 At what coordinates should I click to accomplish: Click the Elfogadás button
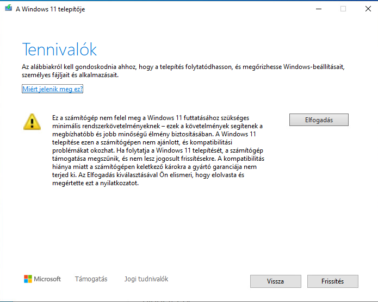[319, 119]
